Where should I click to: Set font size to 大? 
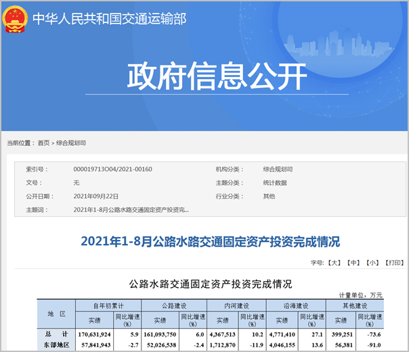pyautogui.click(x=334, y=261)
